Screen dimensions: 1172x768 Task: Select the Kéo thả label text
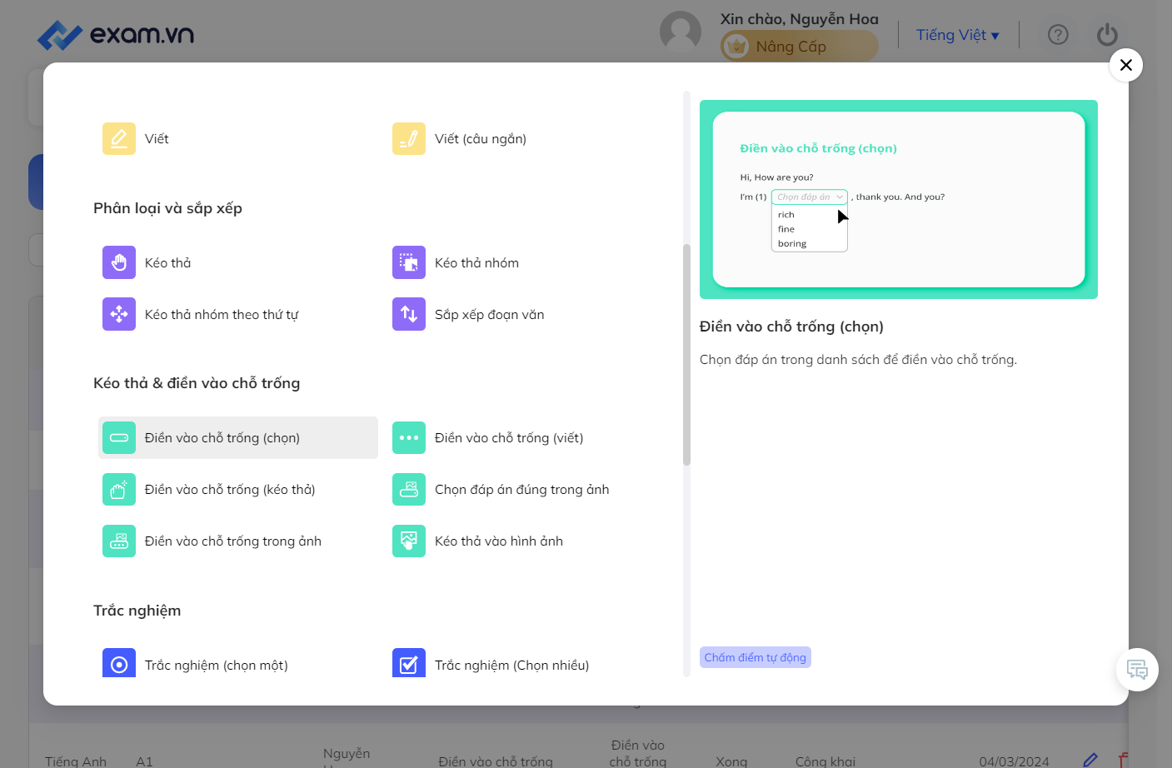point(167,263)
